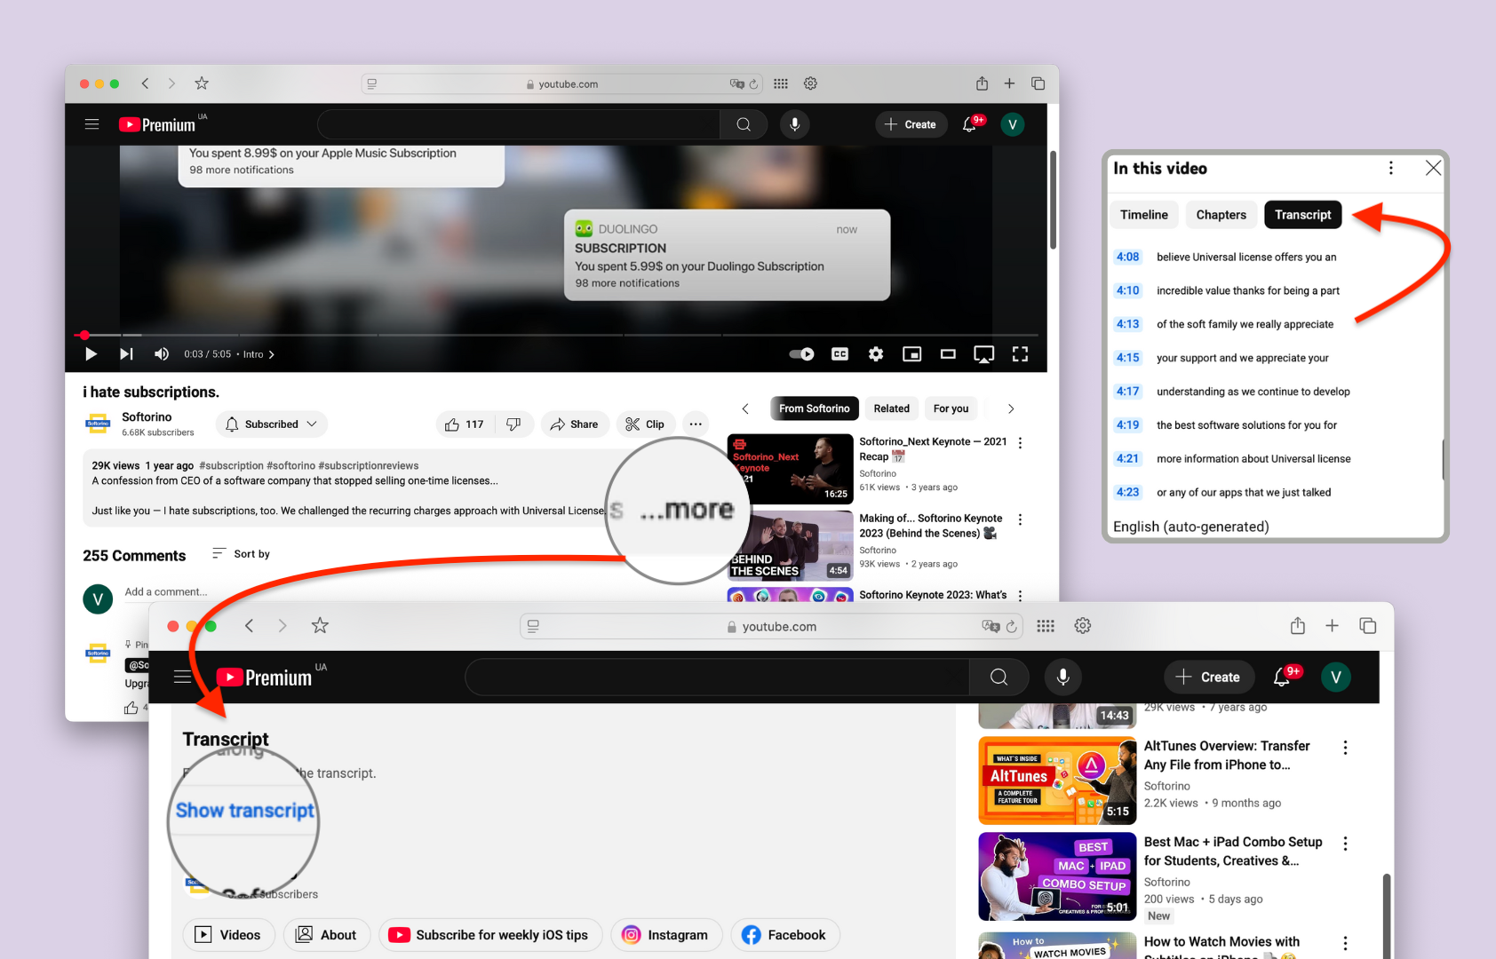Switch to theater mode icon
The image size is (1496, 959).
[x=948, y=354]
